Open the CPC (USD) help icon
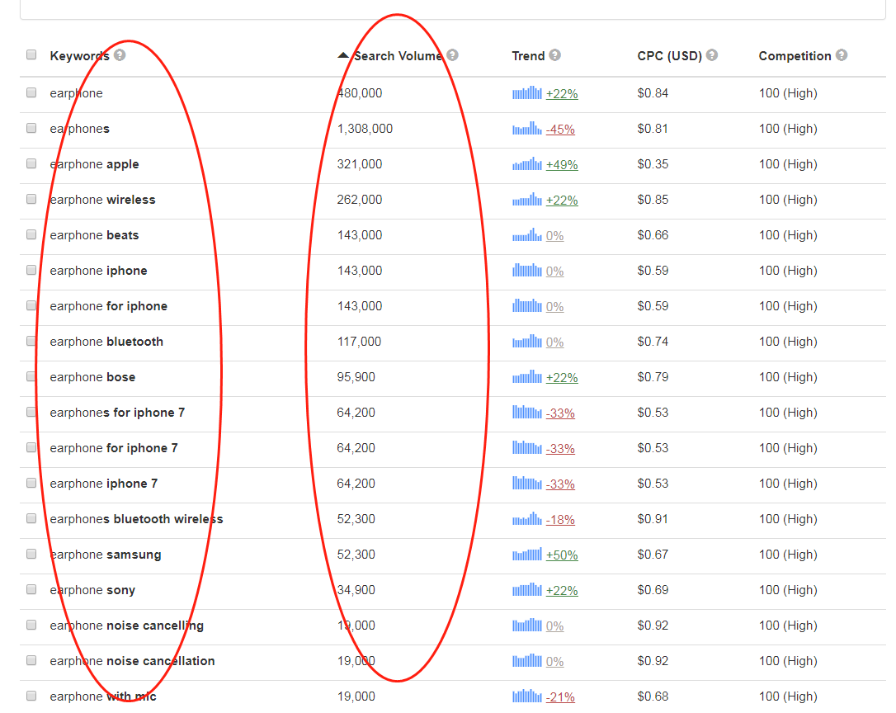 coord(712,55)
